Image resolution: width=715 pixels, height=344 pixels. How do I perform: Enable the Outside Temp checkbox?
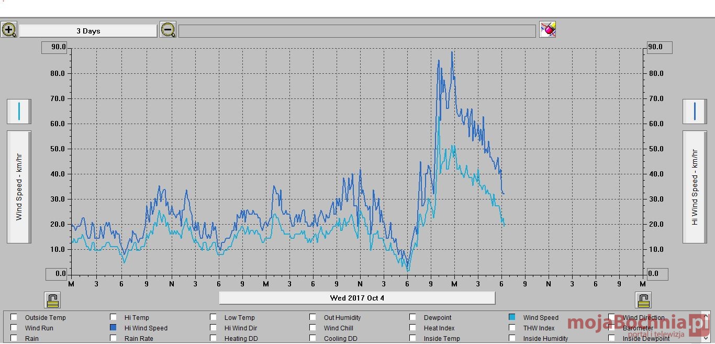14,317
